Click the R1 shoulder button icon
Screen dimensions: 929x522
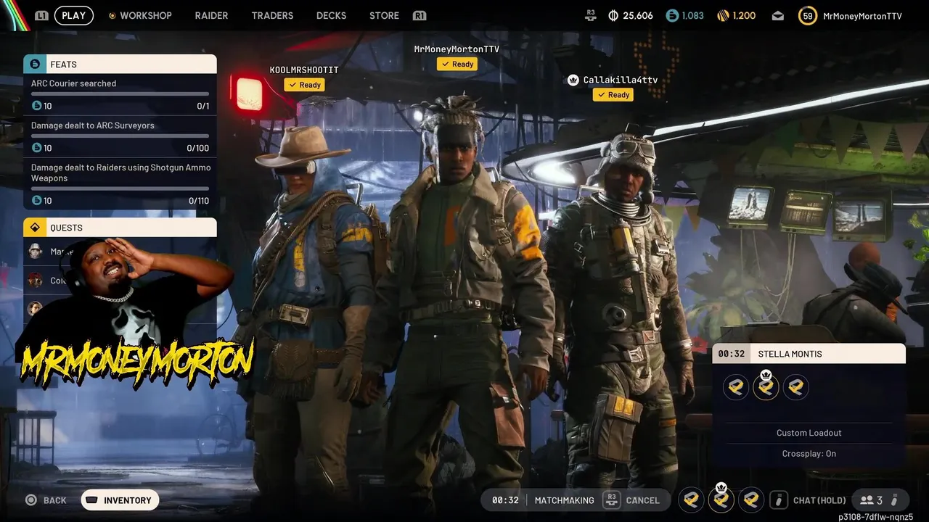point(419,15)
